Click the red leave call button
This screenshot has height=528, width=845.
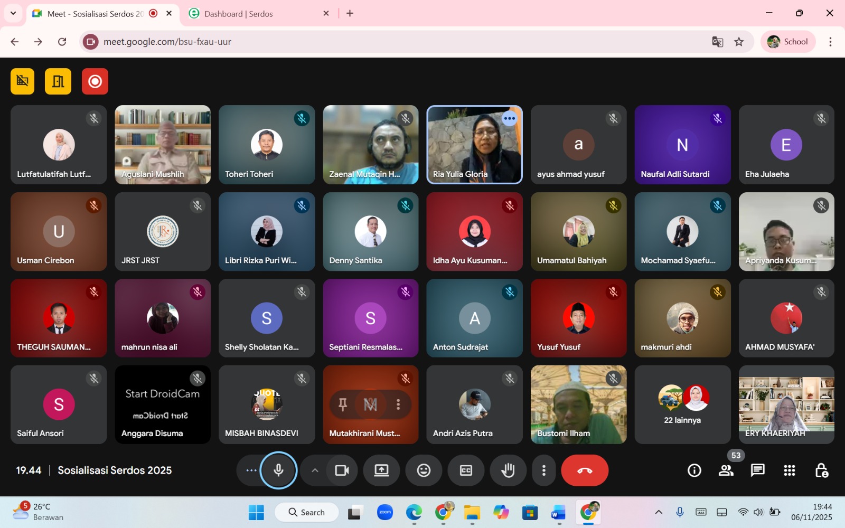click(585, 470)
